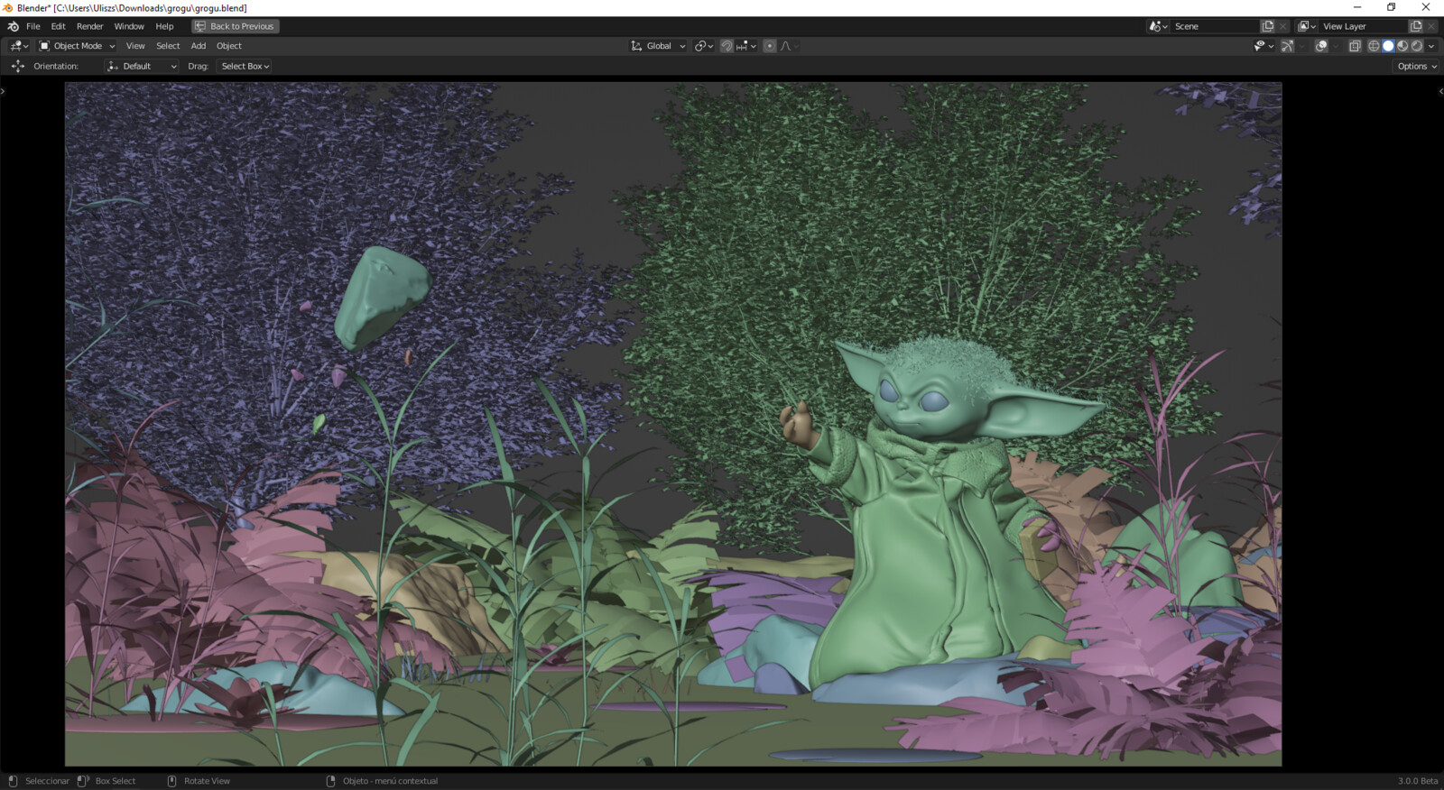Image resolution: width=1444 pixels, height=790 pixels.
Task: Toggle the viewport gizmos icon
Action: click(x=1288, y=46)
